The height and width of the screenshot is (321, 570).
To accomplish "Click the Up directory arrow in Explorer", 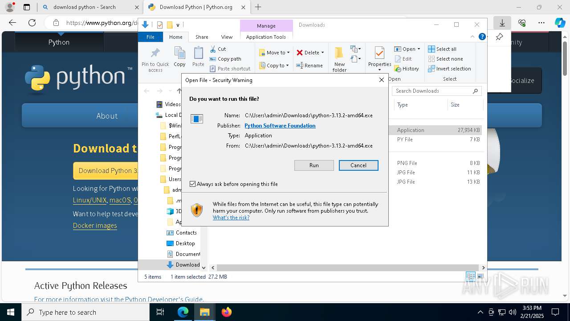I will [x=179, y=91].
